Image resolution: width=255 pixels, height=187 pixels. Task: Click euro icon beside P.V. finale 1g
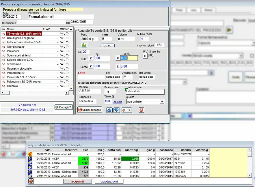pyautogui.click(x=145, y=56)
